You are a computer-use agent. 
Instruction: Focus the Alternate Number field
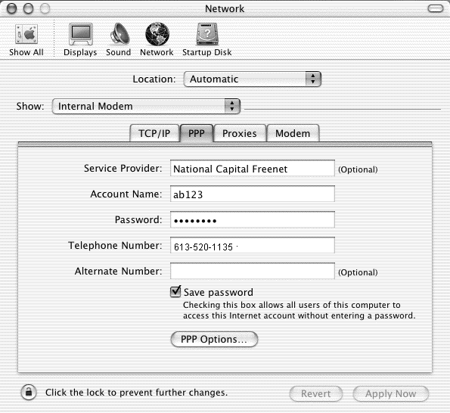pyautogui.click(x=253, y=271)
